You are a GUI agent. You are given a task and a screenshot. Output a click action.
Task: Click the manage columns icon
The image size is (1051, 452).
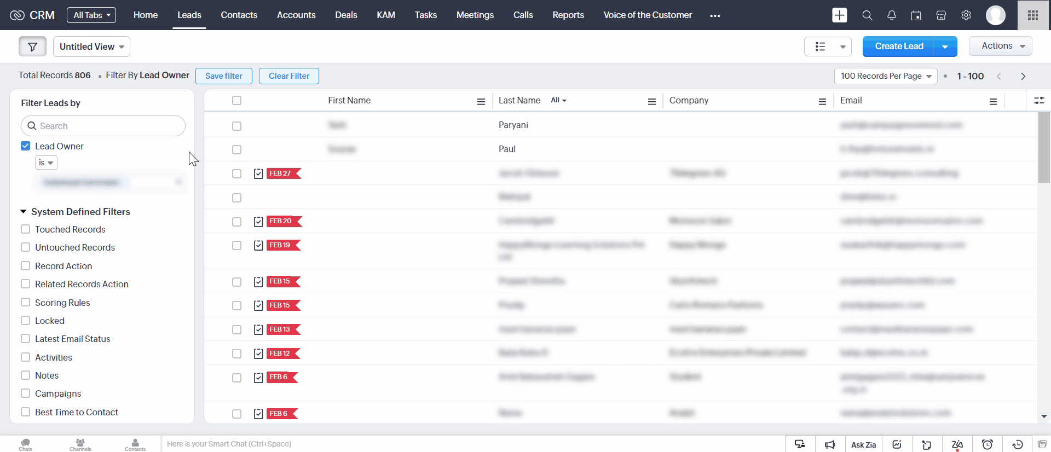pos(1038,101)
